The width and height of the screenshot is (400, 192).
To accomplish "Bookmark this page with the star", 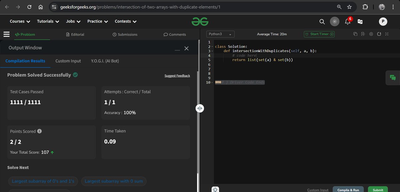I will click(349, 7).
